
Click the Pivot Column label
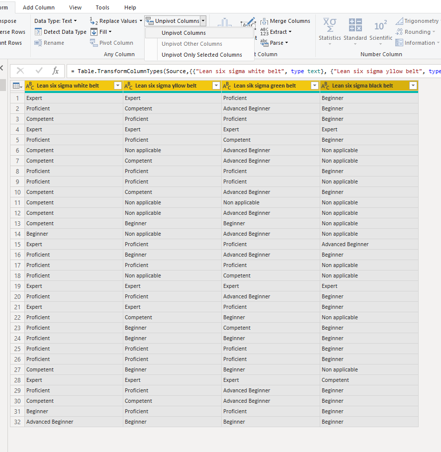116,43
